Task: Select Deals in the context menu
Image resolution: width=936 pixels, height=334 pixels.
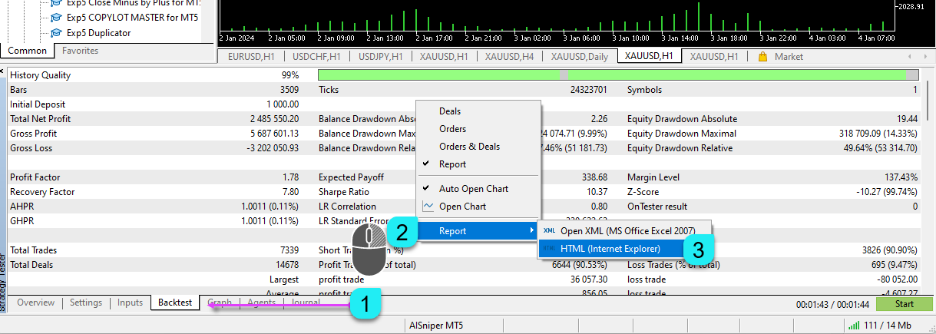Action: coord(450,111)
